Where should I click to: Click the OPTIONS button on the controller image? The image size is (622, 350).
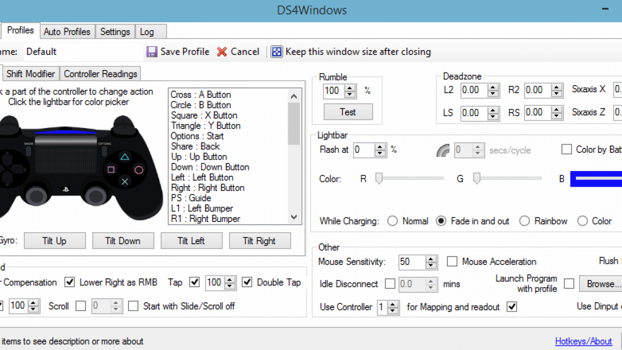[105, 150]
